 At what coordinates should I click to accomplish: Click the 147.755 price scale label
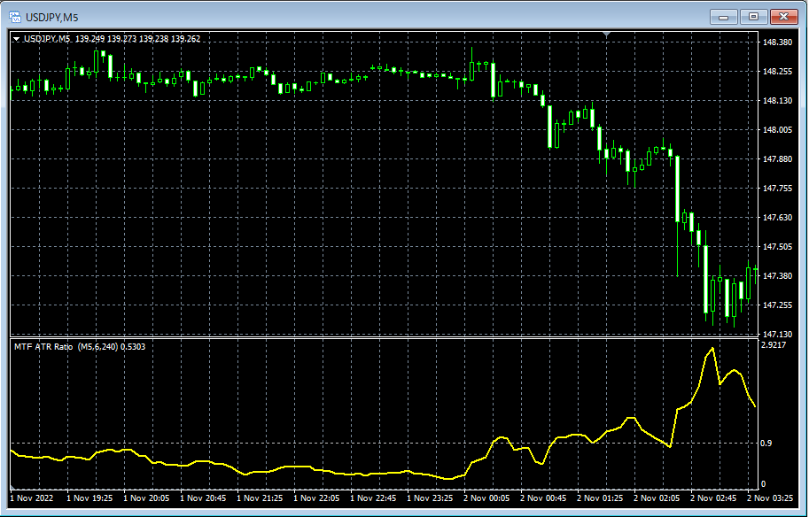[x=777, y=189]
